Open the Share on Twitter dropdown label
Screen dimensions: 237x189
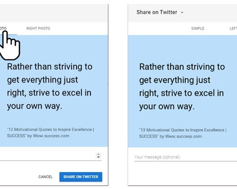[x=157, y=12]
